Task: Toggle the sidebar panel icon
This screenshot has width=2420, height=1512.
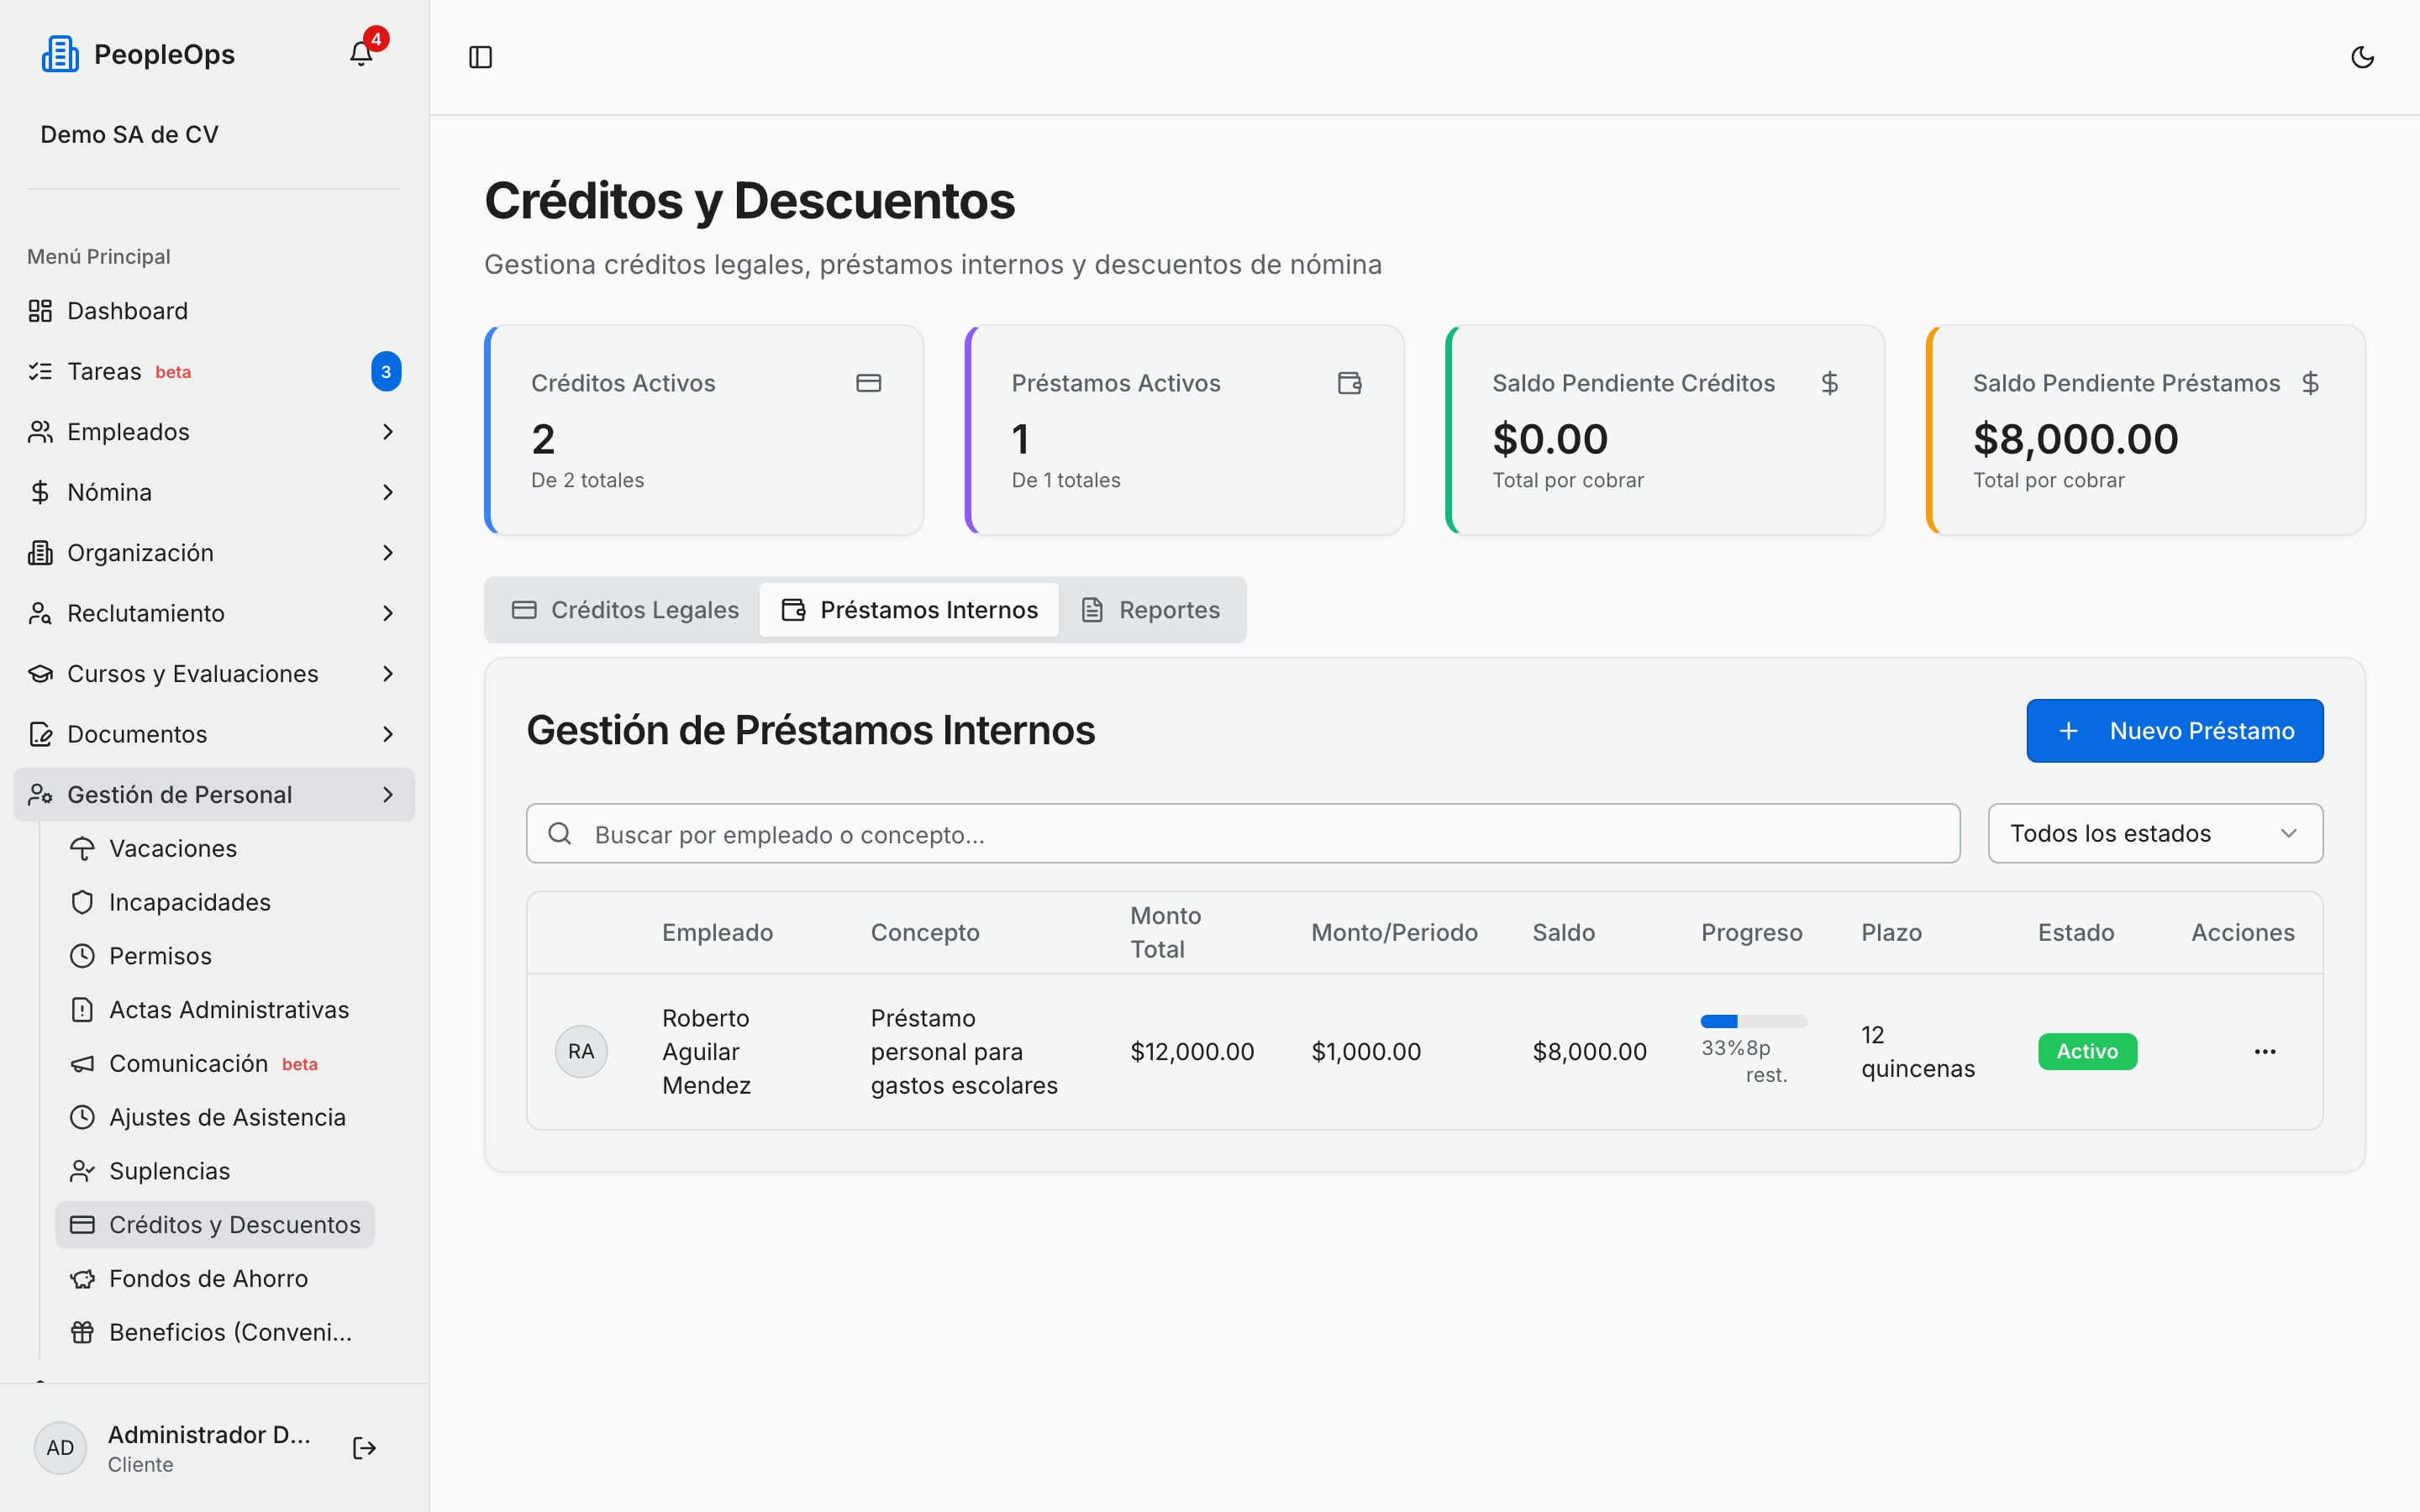Action: click(x=481, y=57)
